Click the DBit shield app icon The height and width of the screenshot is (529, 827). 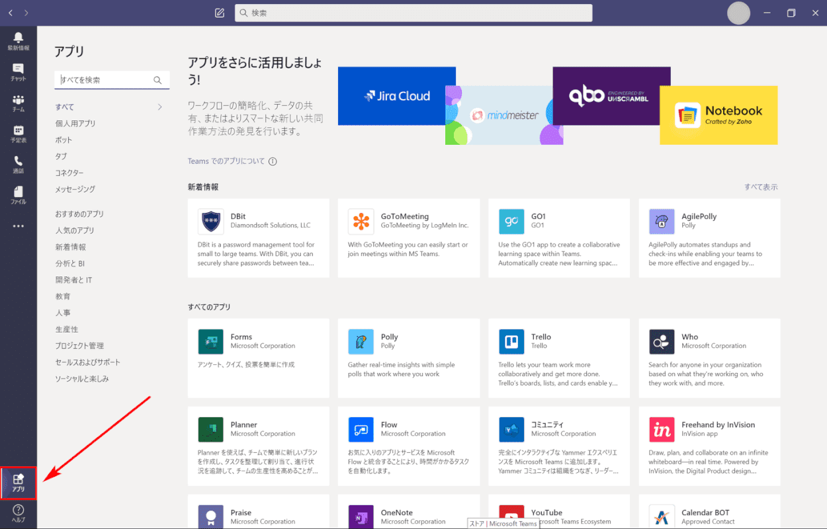tap(210, 222)
